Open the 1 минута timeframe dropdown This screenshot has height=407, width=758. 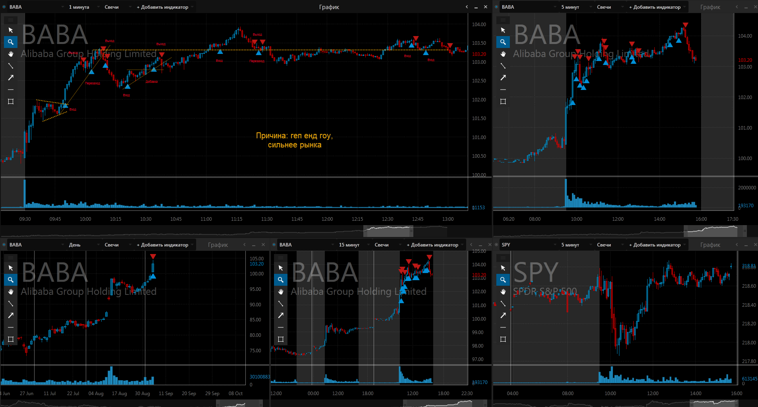click(x=84, y=7)
